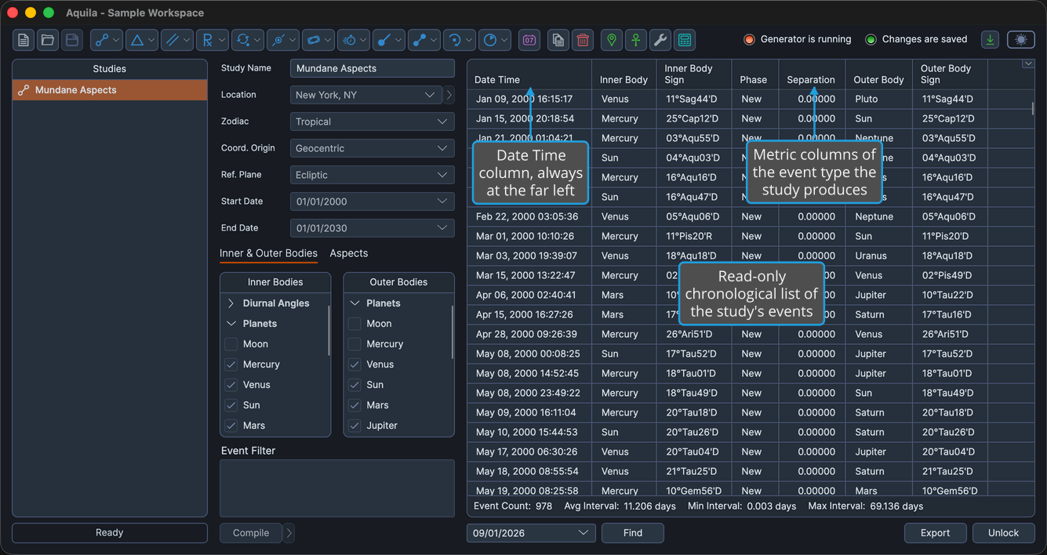Click the wrench settings icon

pos(660,40)
